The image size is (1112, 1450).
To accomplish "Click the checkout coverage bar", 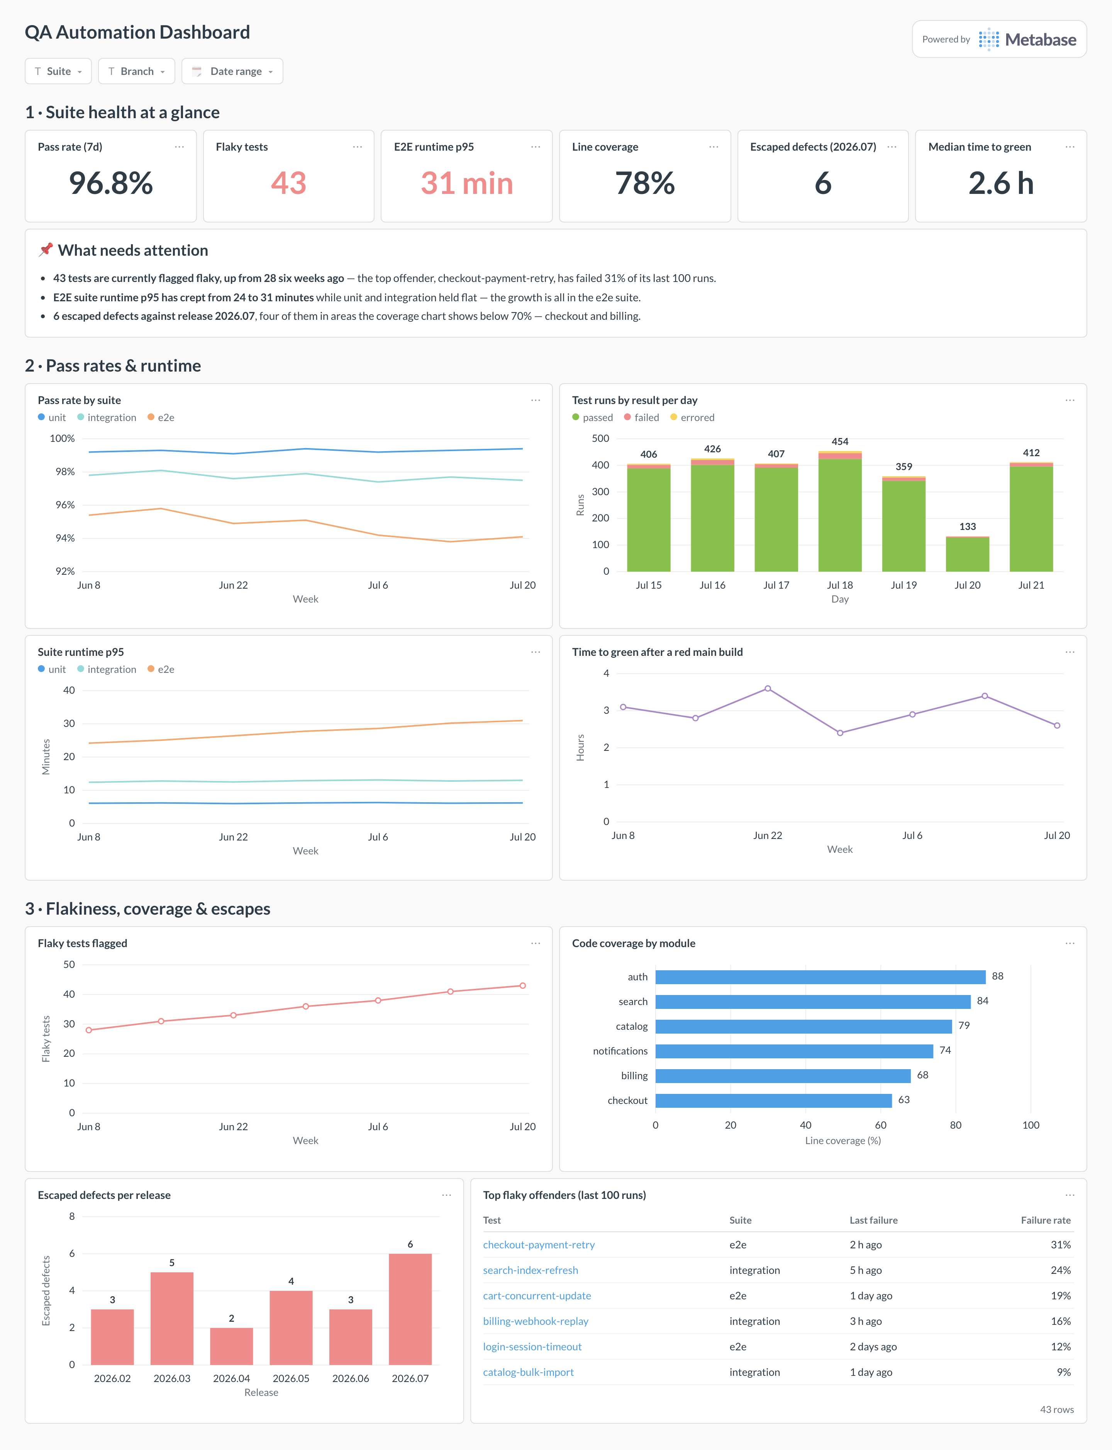I will click(774, 1100).
